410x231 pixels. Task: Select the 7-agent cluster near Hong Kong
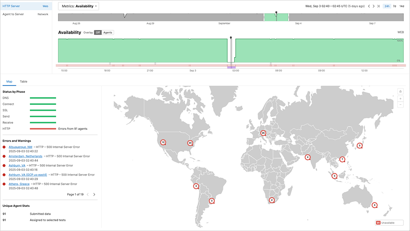(342, 159)
